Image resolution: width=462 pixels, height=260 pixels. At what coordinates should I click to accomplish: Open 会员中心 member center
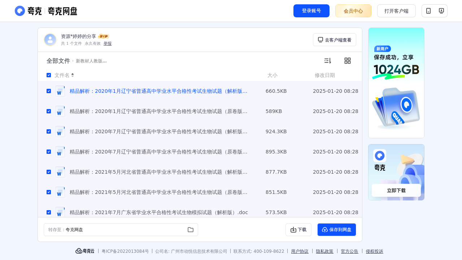(353, 11)
